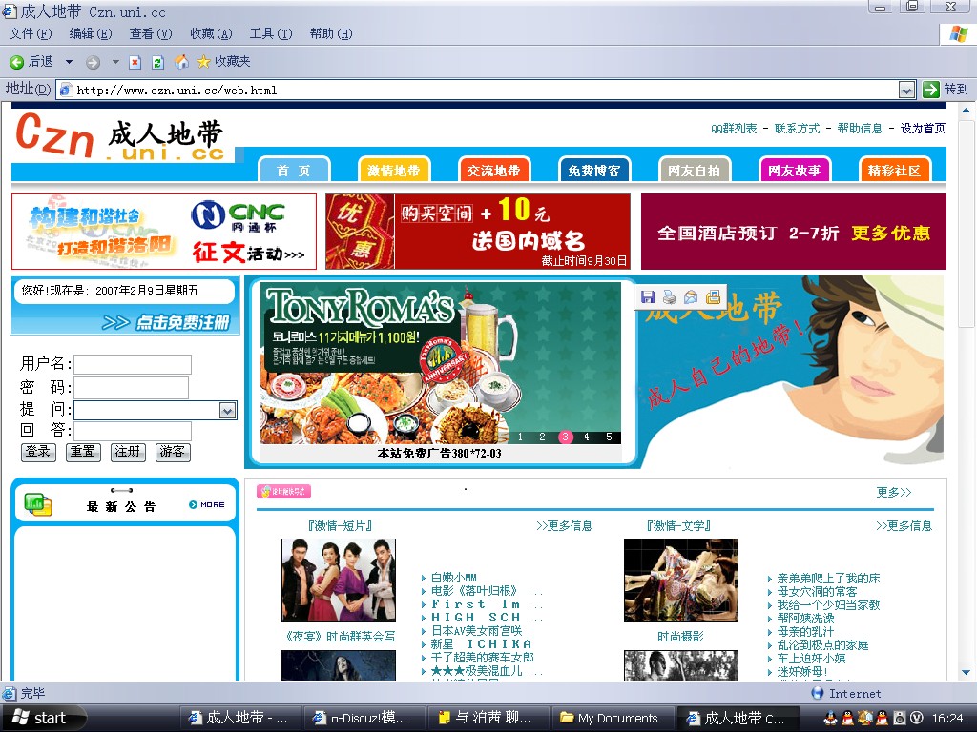Open the 查看(V) menu
Viewport: 977px width, 732px height.
150,33
